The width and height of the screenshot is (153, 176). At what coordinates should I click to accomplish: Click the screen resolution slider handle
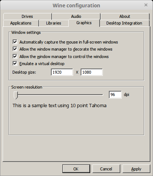point(16,95)
